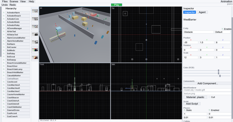Click the Undo button

tap(5, 5)
